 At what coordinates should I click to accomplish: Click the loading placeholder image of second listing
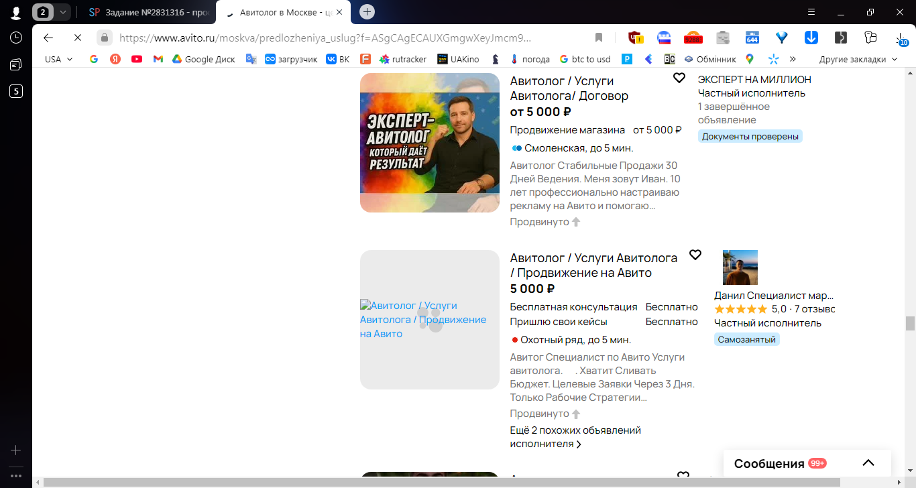point(430,320)
